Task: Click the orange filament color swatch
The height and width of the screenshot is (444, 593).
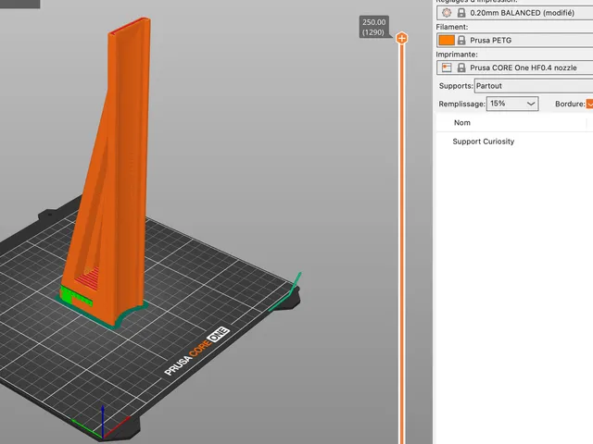Action: [x=447, y=40]
